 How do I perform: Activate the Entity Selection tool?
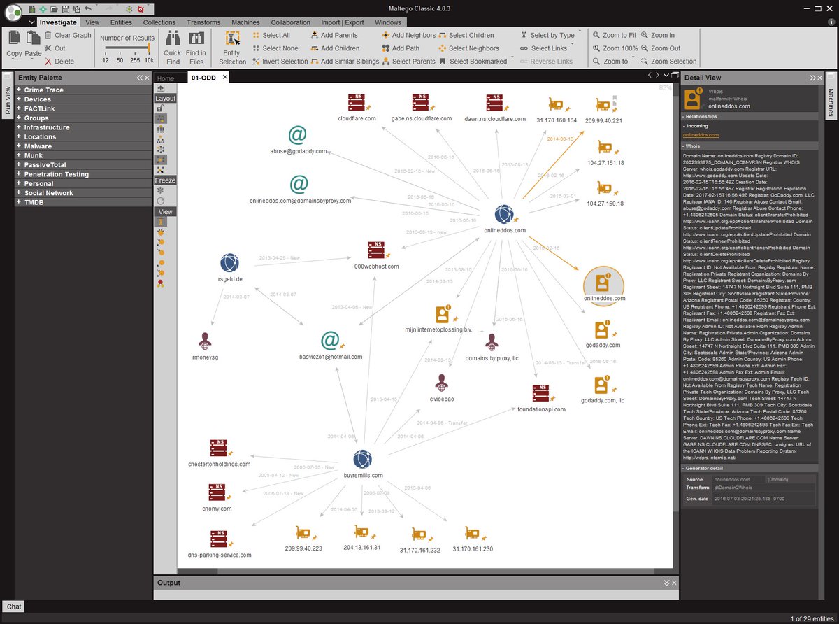pos(233,48)
